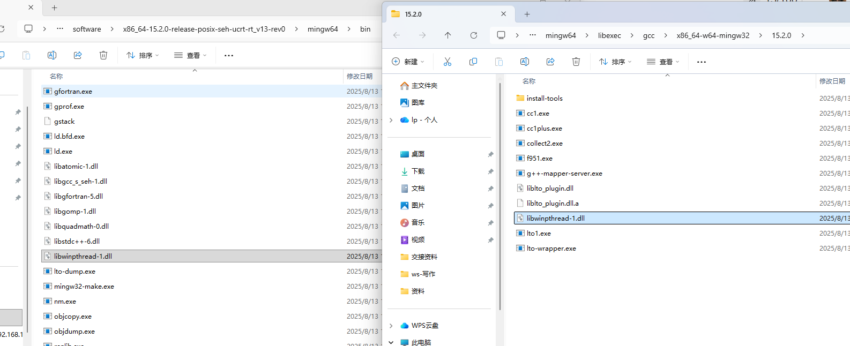
Task: Open 图库 gallery in the sidebar
Action: [x=413, y=102]
